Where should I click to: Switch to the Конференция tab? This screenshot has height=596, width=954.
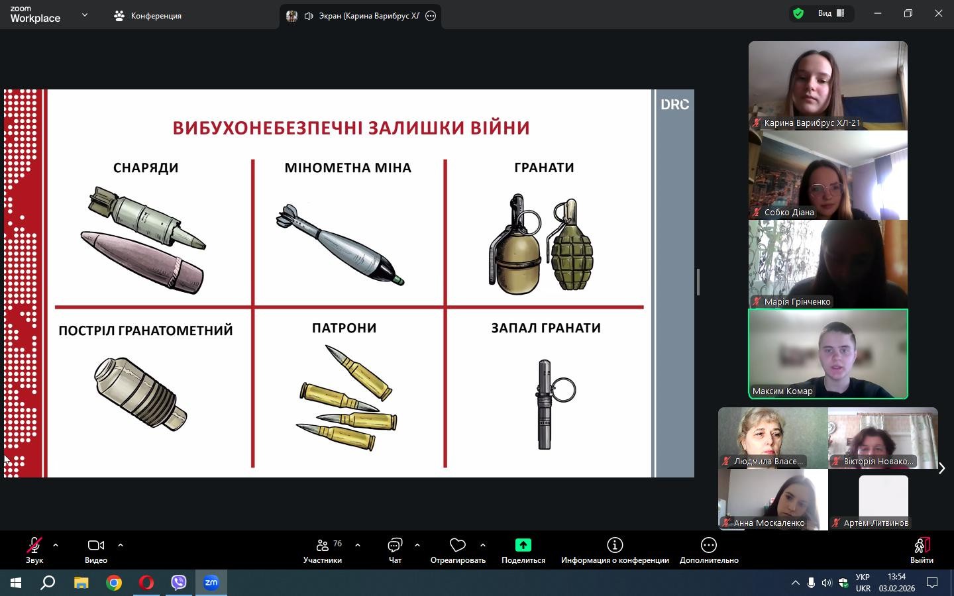point(148,15)
